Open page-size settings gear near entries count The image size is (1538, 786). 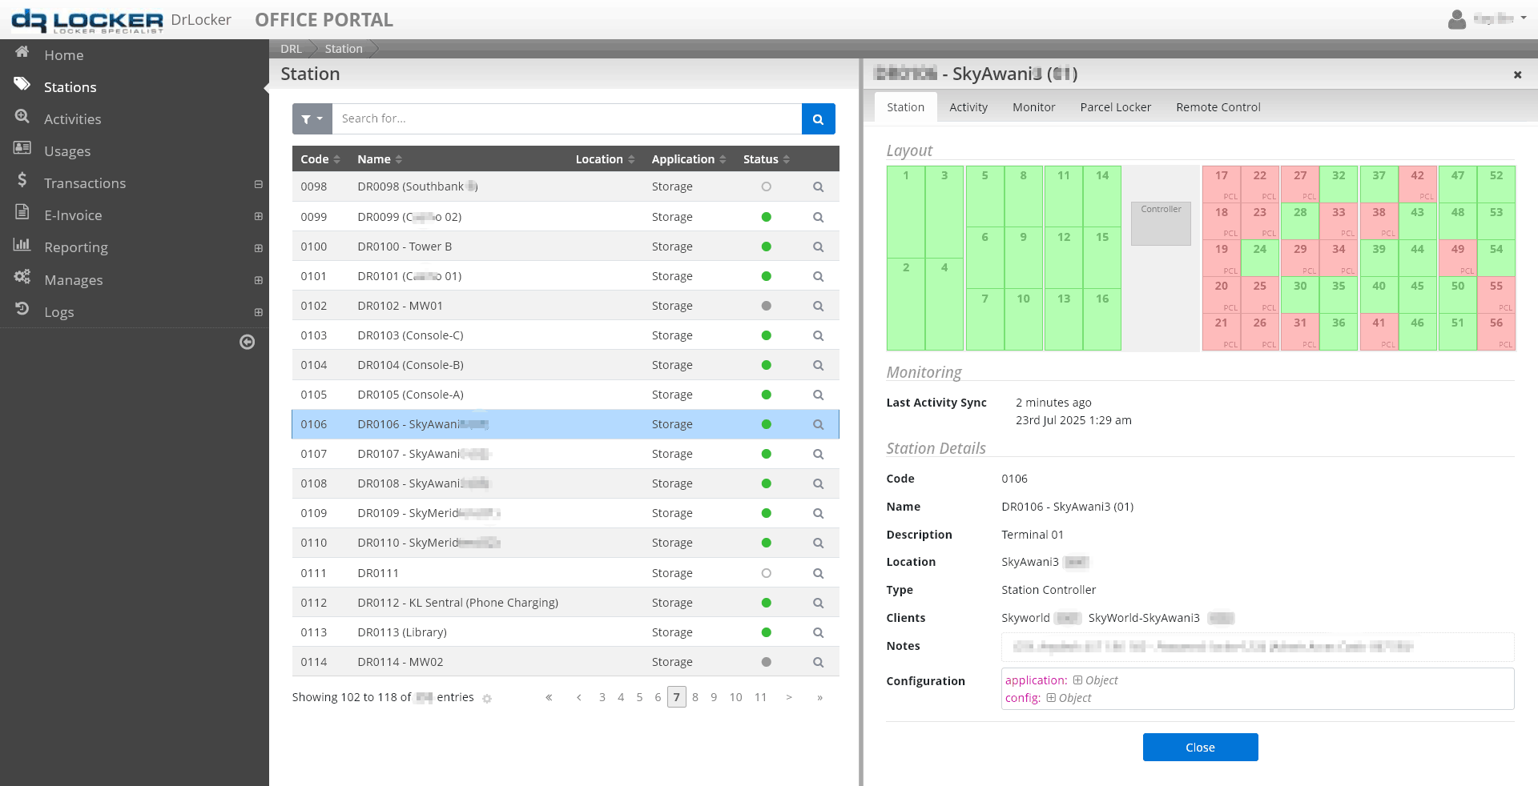pyautogui.click(x=487, y=699)
